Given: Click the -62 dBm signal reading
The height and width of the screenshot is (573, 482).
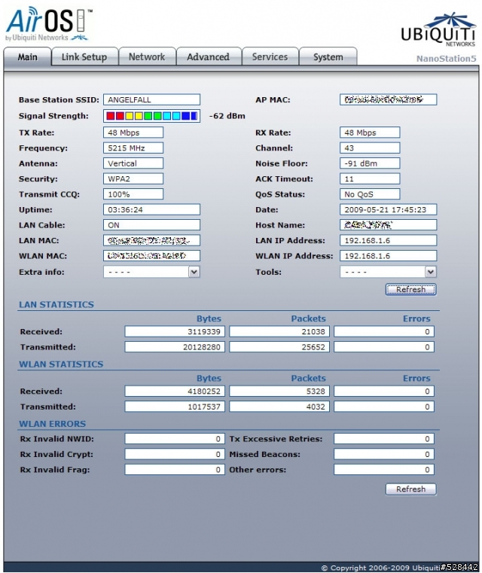Looking at the screenshot, I should tap(227, 116).
